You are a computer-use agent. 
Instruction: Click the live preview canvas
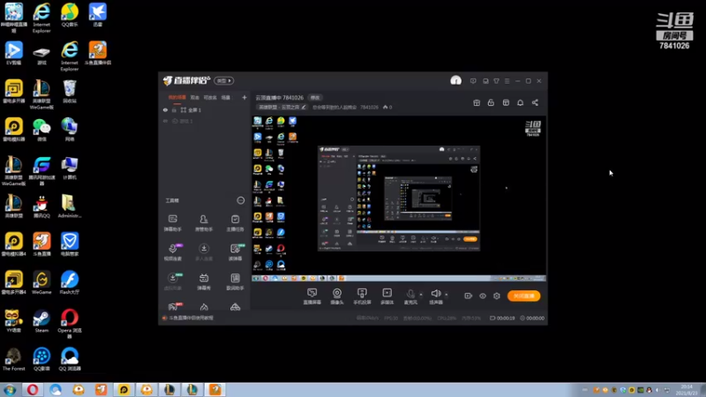pos(399,198)
